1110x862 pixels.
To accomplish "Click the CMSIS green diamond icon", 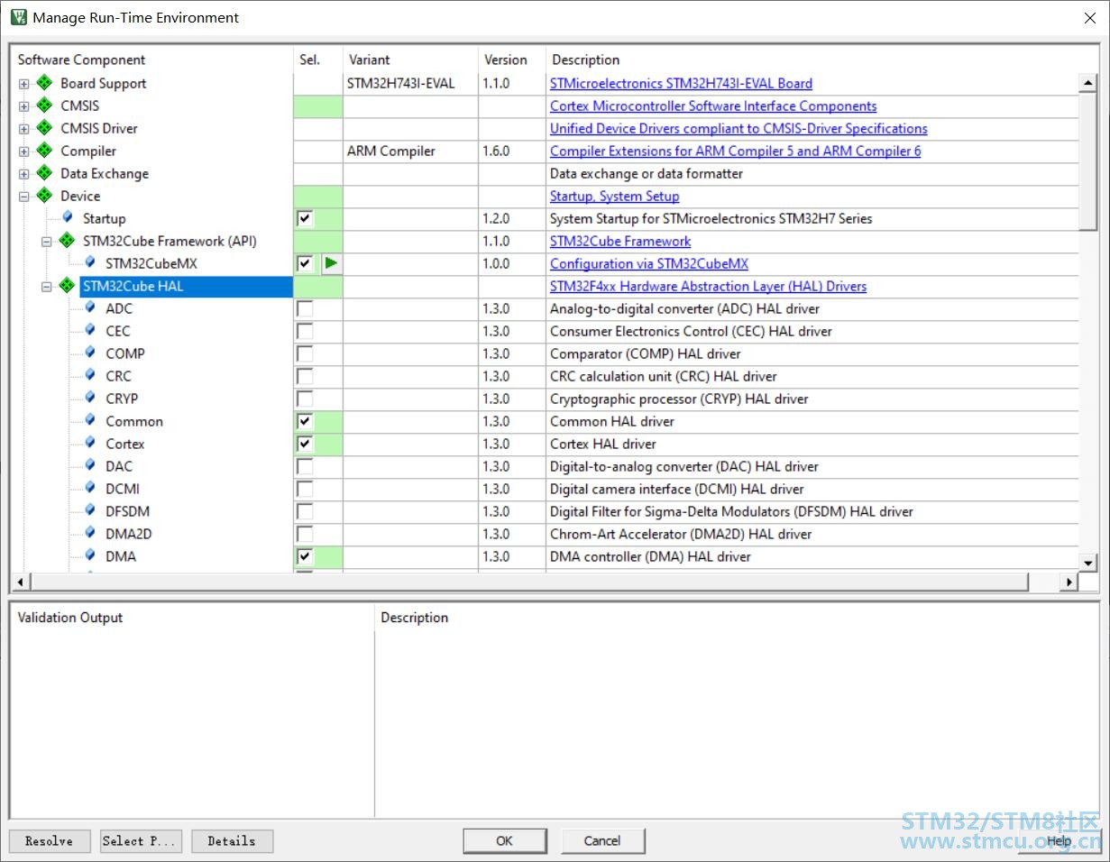I will tap(44, 105).
